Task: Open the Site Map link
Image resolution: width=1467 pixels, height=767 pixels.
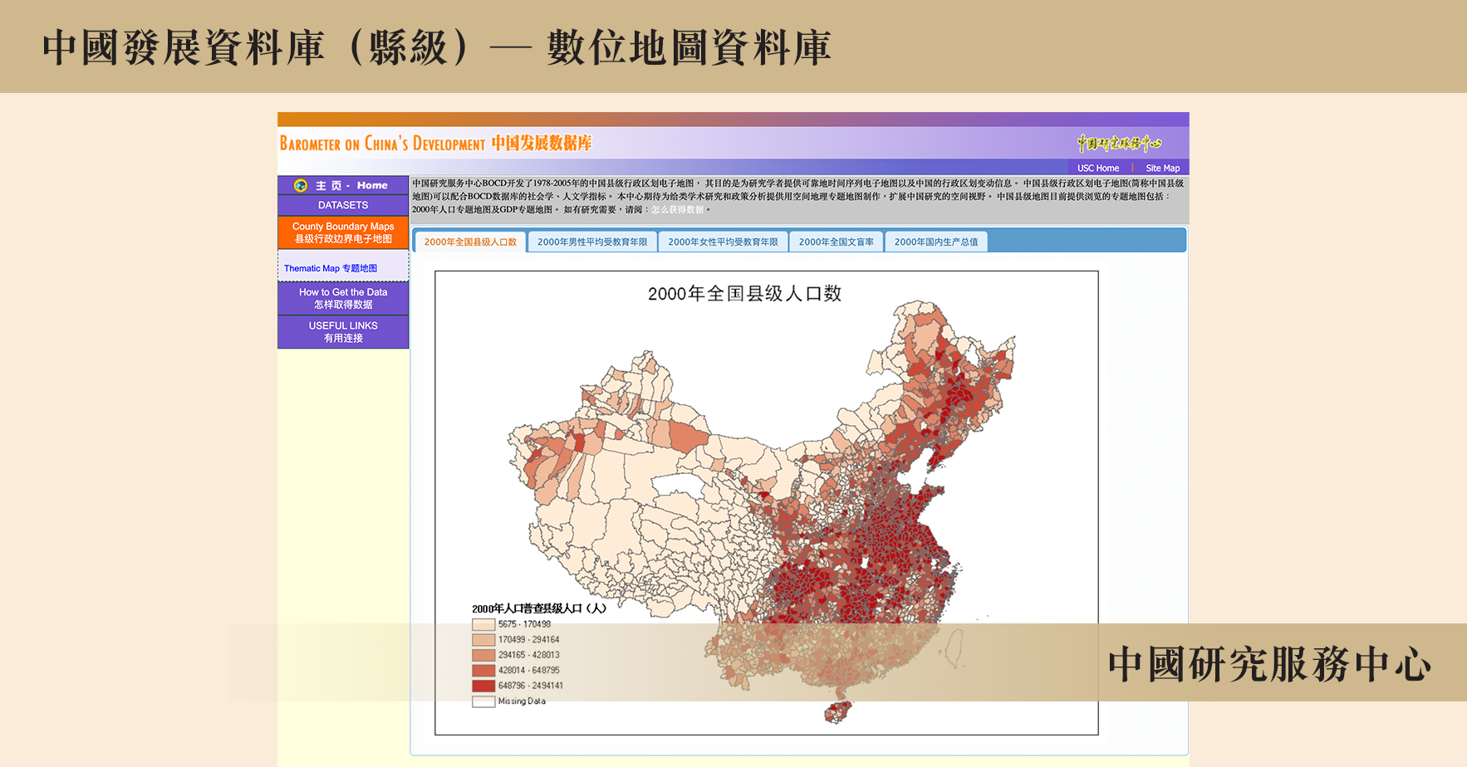Action: coord(1162,168)
